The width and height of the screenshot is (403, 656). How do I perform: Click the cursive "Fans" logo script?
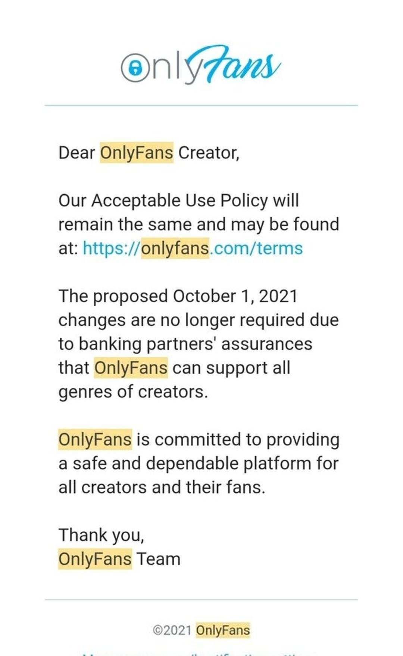[x=239, y=63]
